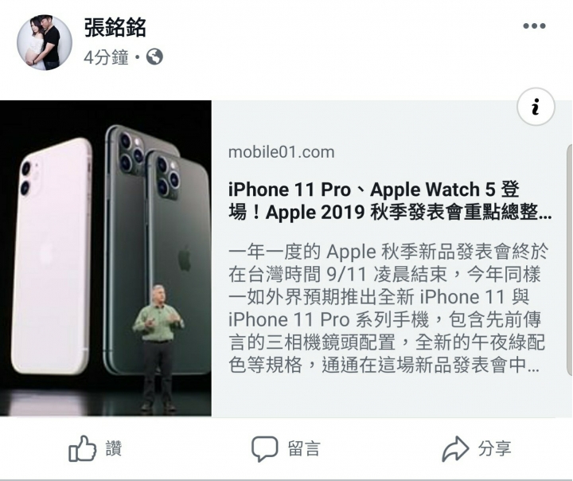Click the 4分鐘 post timestamp
573x481 pixels.
click(106, 57)
